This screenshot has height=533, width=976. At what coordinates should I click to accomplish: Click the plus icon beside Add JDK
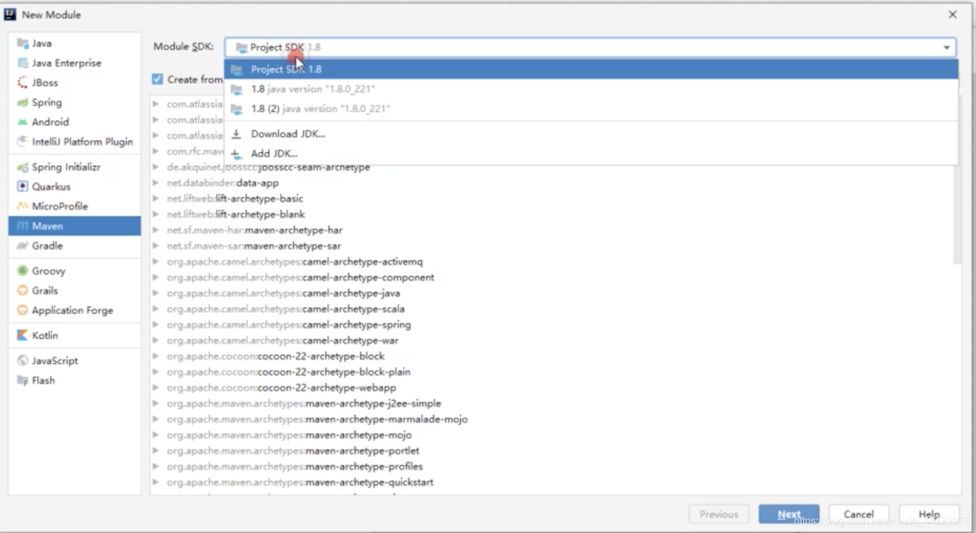point(236,154)
